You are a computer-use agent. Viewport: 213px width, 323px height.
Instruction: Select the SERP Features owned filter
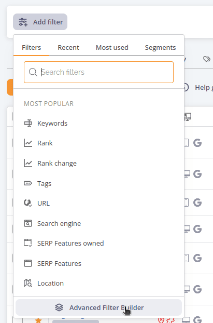[98, 243]
